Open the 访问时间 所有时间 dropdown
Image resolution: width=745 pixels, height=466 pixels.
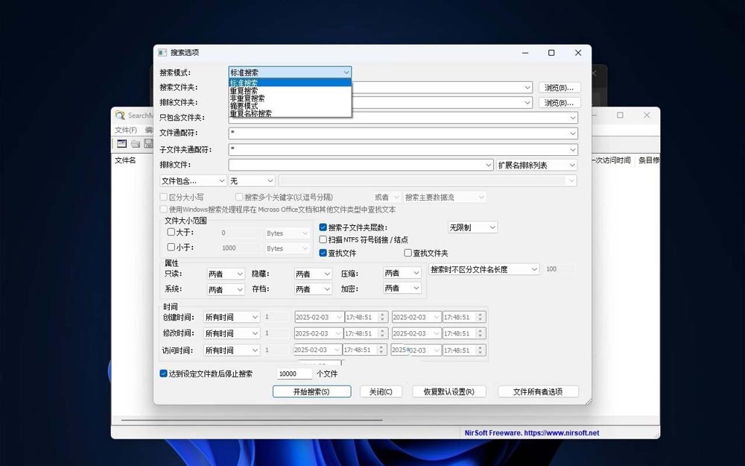(x=232, y=350)
